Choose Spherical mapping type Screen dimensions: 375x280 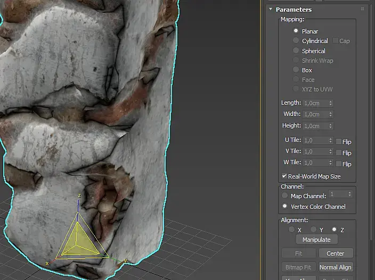(296, 51)
